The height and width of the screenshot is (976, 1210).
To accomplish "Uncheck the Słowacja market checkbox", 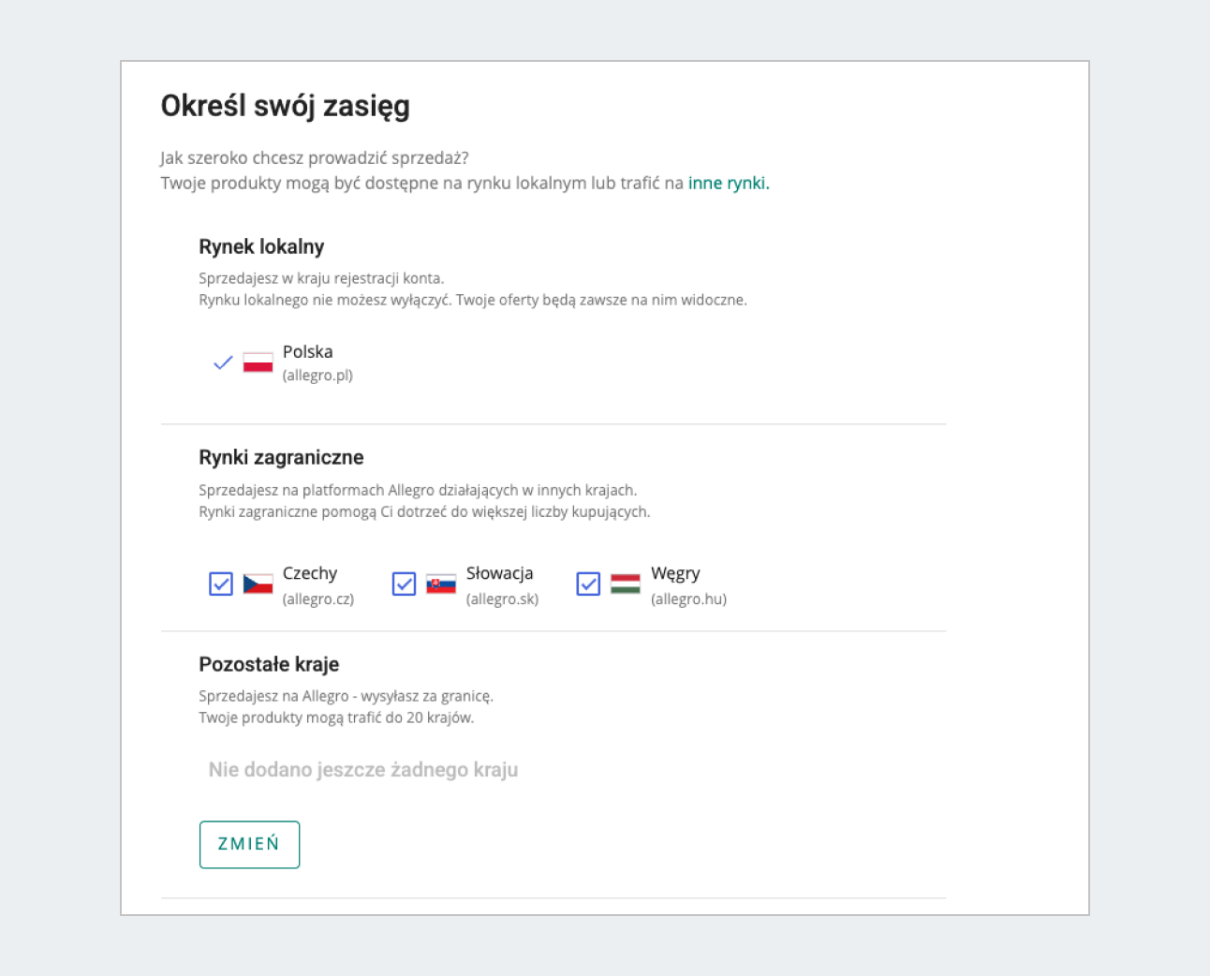I will point(404,584).
